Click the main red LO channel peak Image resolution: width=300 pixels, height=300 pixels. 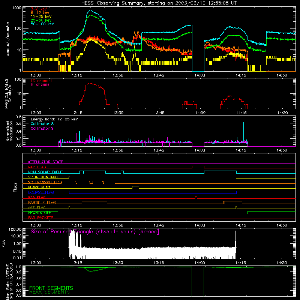(x=90, y=83)
